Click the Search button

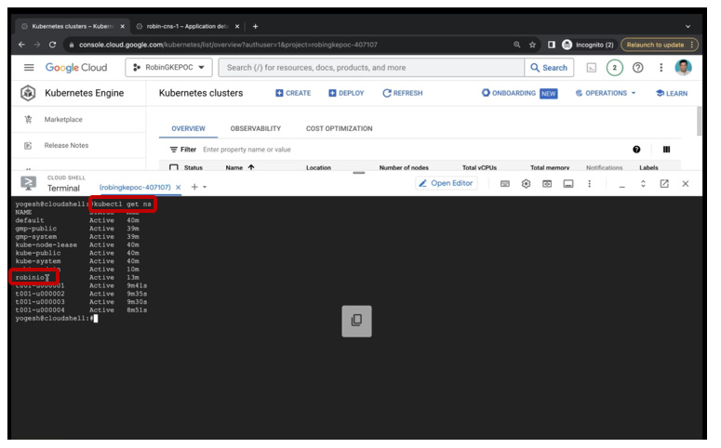(x=549, y=68)
